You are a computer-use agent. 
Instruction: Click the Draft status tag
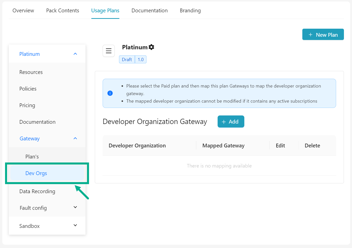pos(127,60)
